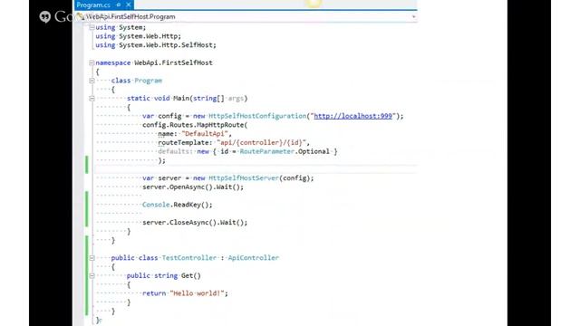Image resolution: width=580 pixels, height=326 pixels.
Task: Click the server.CloseAsync().Wait() line
Action: point(195,223)
